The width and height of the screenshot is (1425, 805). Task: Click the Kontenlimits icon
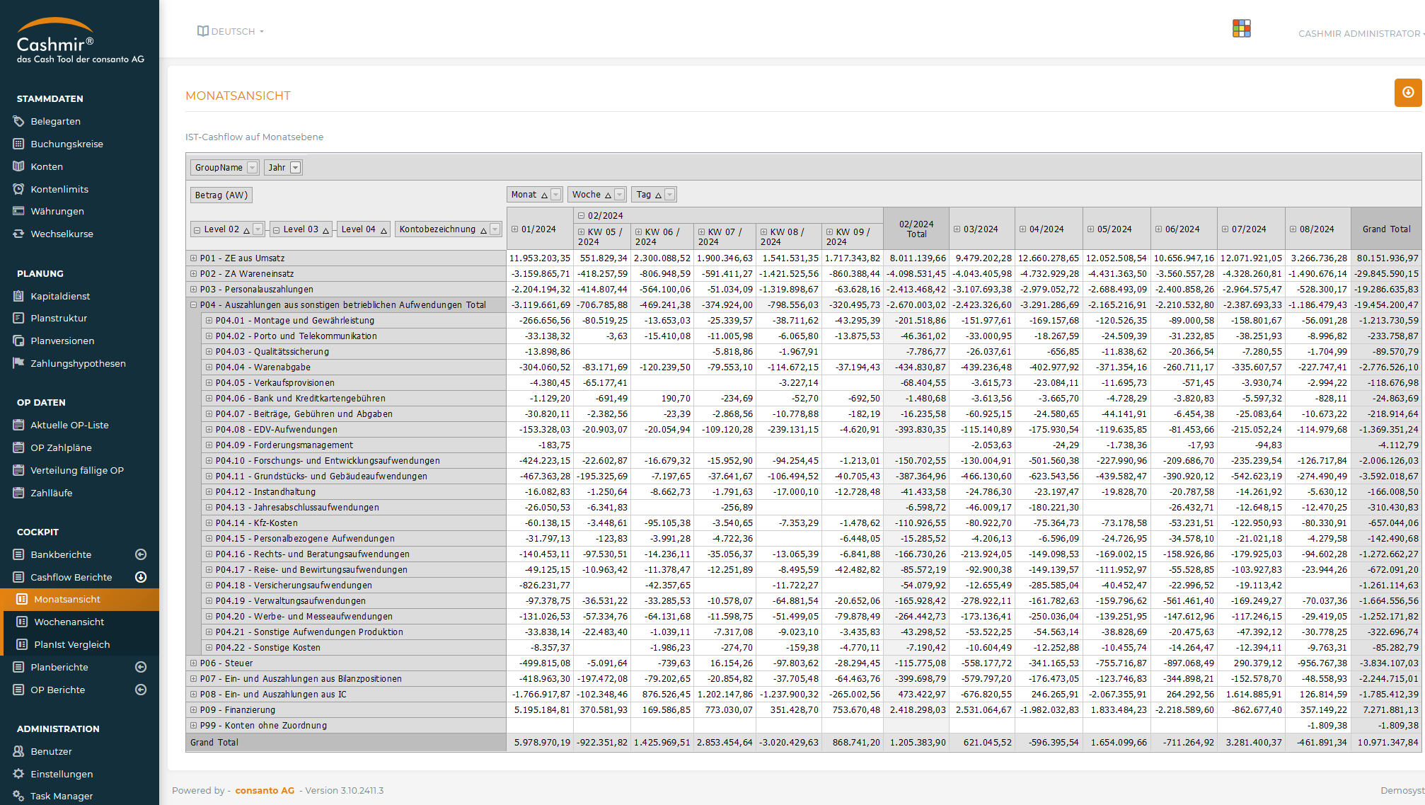click(18, 189)
